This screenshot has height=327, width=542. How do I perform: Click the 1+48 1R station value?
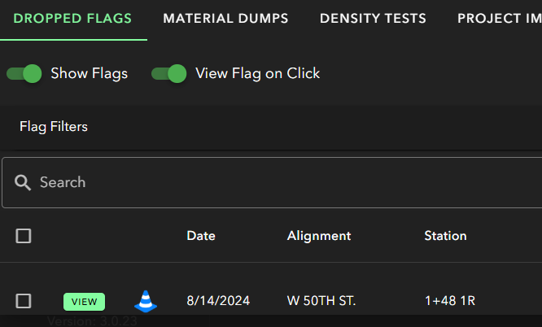click(x=449, y=301)
